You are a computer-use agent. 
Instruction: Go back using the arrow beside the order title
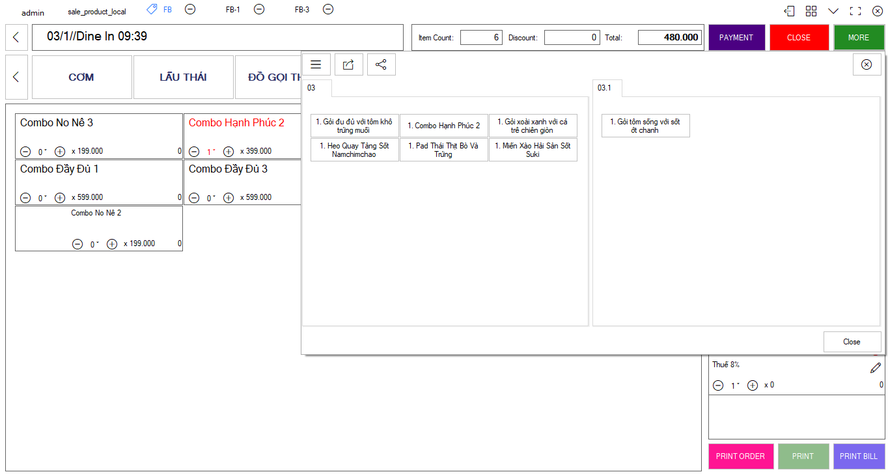point(16,38)
